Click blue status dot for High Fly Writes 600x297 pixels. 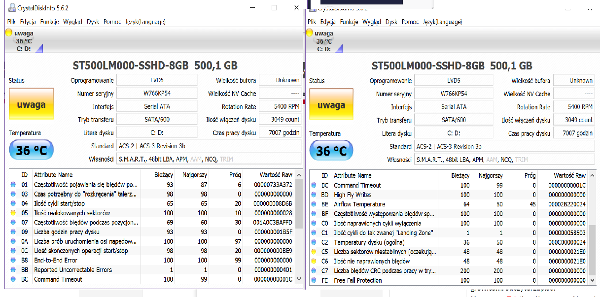click(313, 195)
